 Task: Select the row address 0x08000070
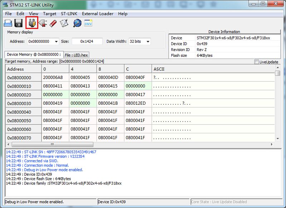[x=23, y=138]
